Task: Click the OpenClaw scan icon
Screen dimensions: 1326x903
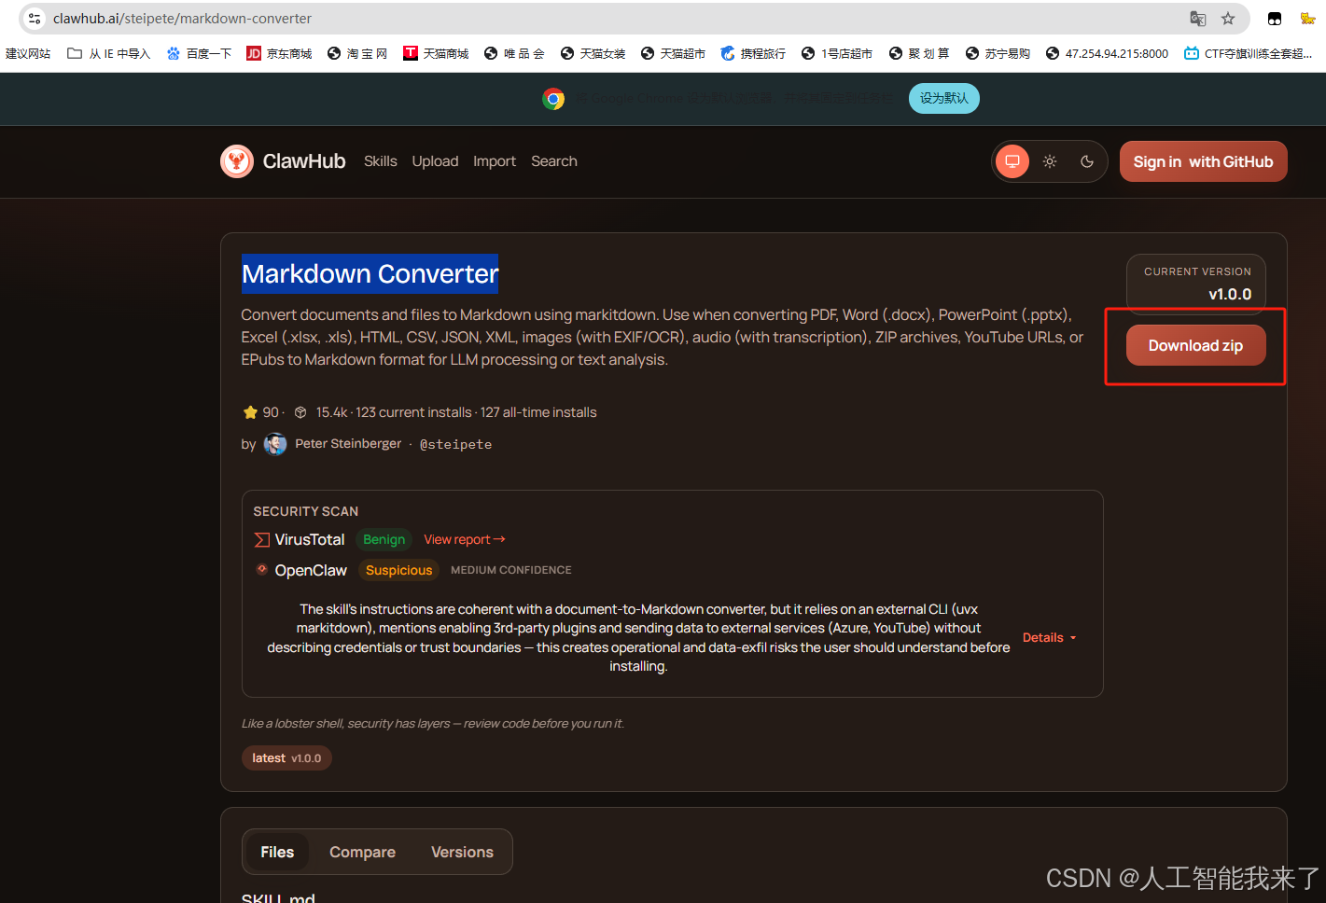Action: coord(262,569)
